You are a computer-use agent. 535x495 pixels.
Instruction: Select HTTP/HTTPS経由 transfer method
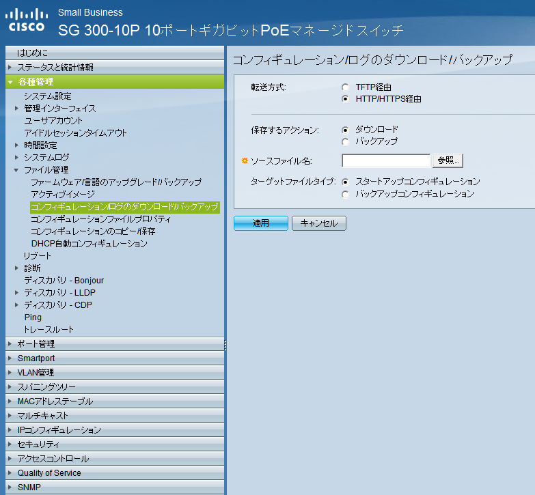click(x=345, y=99)
